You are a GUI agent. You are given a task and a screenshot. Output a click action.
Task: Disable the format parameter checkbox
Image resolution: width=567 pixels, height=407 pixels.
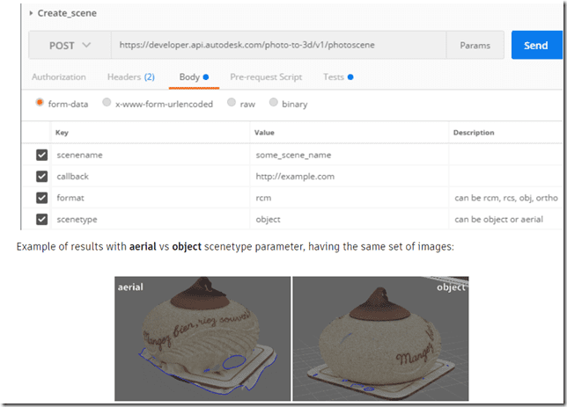coord(41,198)
